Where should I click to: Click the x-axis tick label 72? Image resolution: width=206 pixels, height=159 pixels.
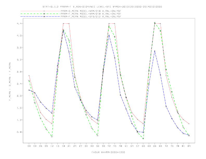pos(166,146)
